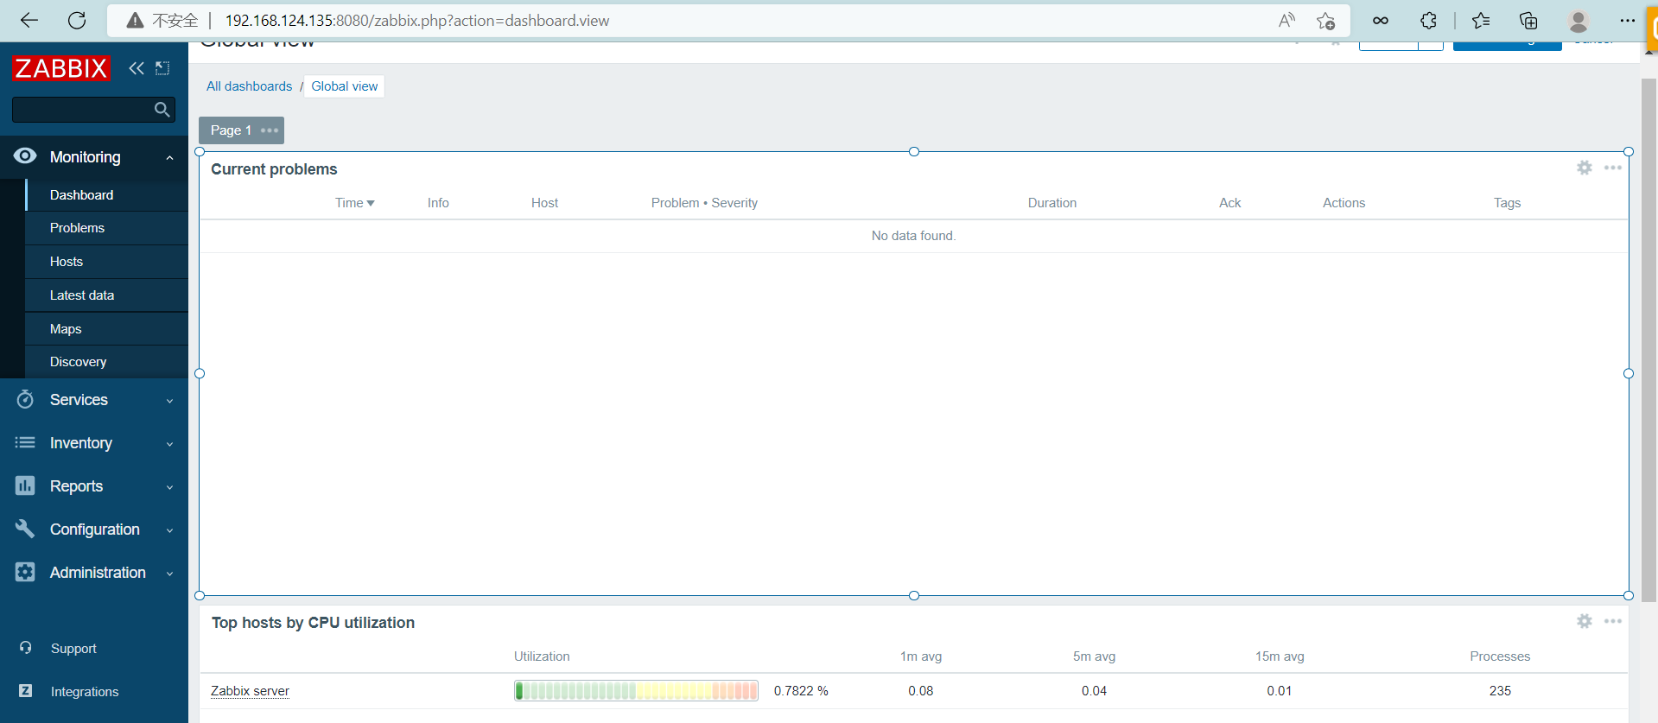The height and width of the screenshot is (723, 1658).
Task: Add page to favorites star icon
Action: 1325,21
